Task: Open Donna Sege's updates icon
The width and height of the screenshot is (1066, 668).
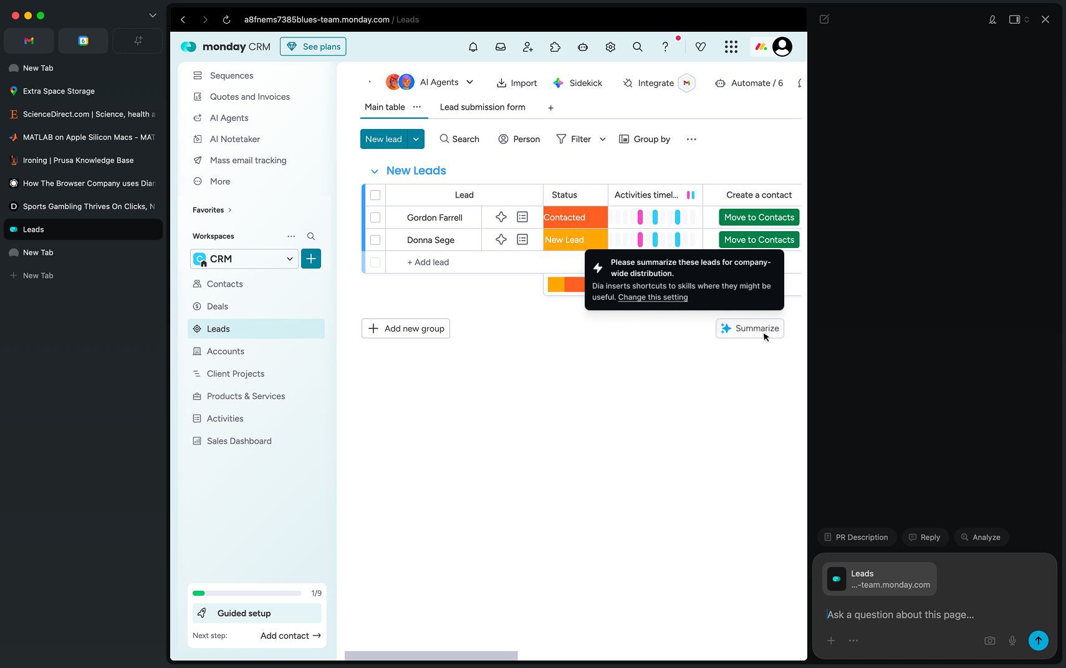Action: point(522,240)
